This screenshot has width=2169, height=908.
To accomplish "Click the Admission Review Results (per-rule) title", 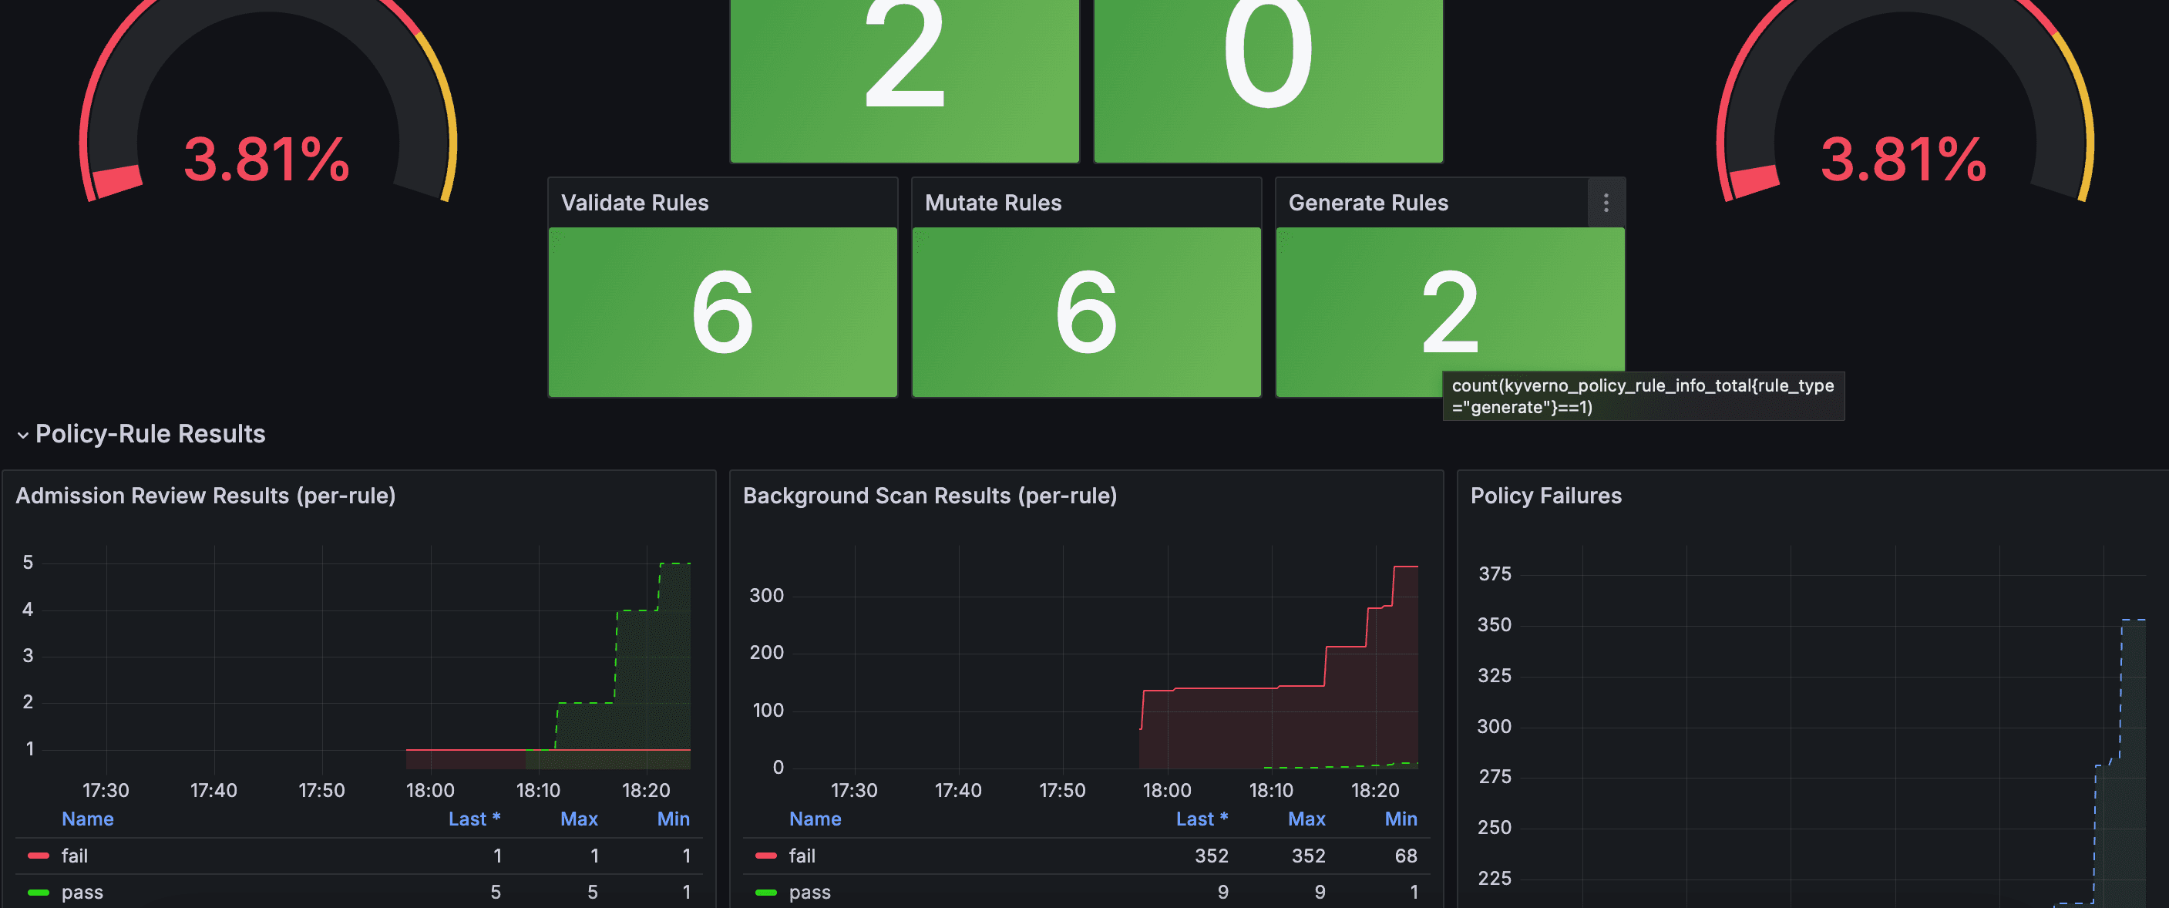I will pos(206,496).
